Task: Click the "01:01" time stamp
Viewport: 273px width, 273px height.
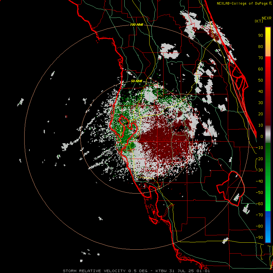Action: (x=203, y=271)
